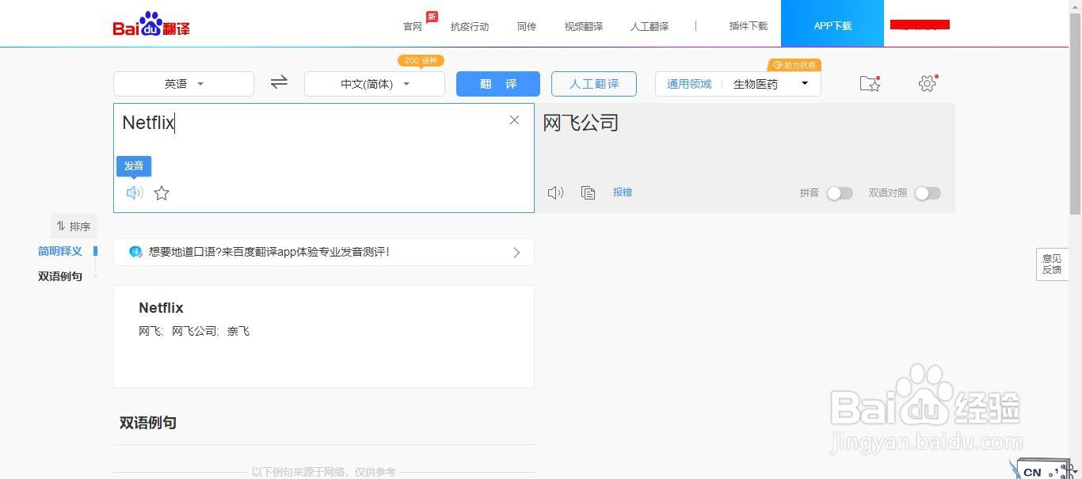Click the Baidu Translate logo
The image size is (1082, 479).
tap(151, 25)
